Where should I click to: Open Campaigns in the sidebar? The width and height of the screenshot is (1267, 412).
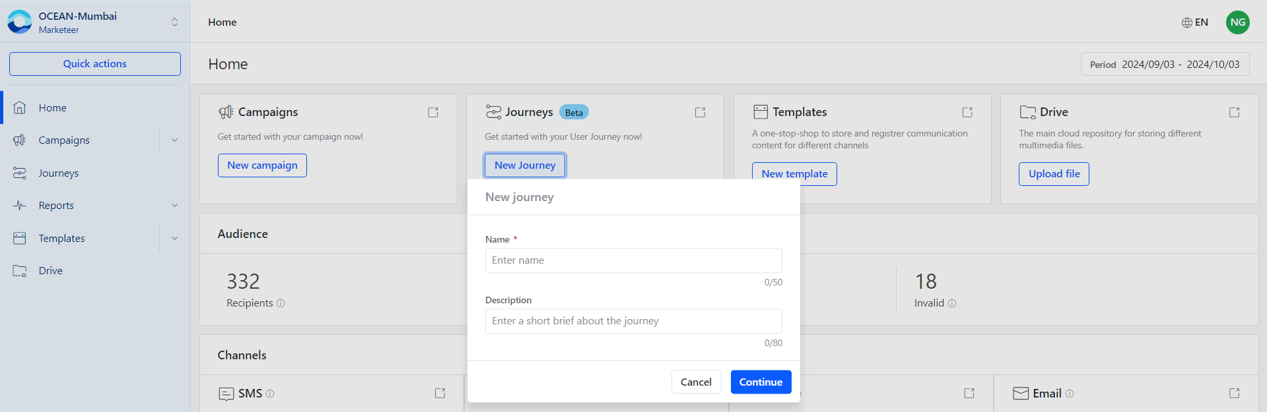pyautogui.click(x=64, y=140)
